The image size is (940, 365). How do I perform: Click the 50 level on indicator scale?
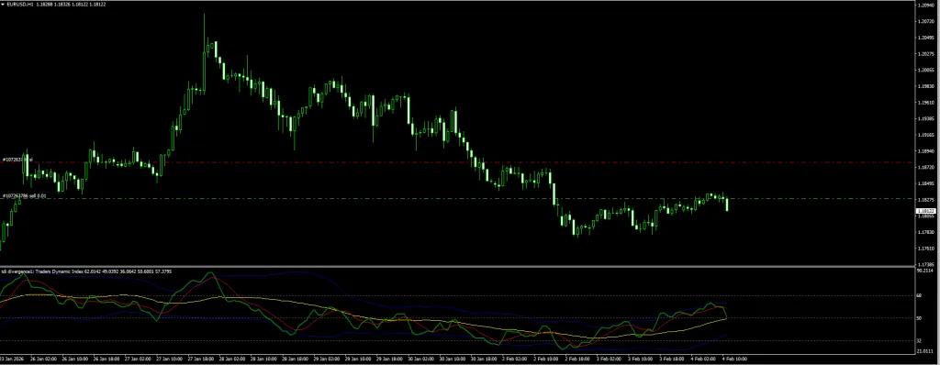pyautogui.click(x=918, y=317)
